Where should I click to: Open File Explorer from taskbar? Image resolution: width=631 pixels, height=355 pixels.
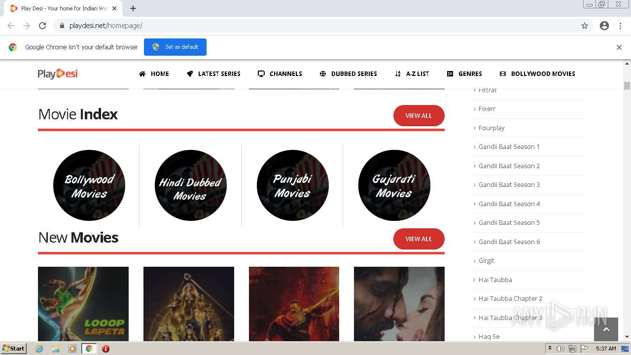[56, 349]
